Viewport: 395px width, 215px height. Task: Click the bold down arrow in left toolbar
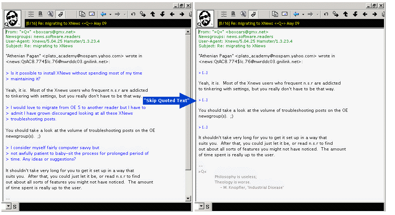pyautogui.click(x=162, y=14)
